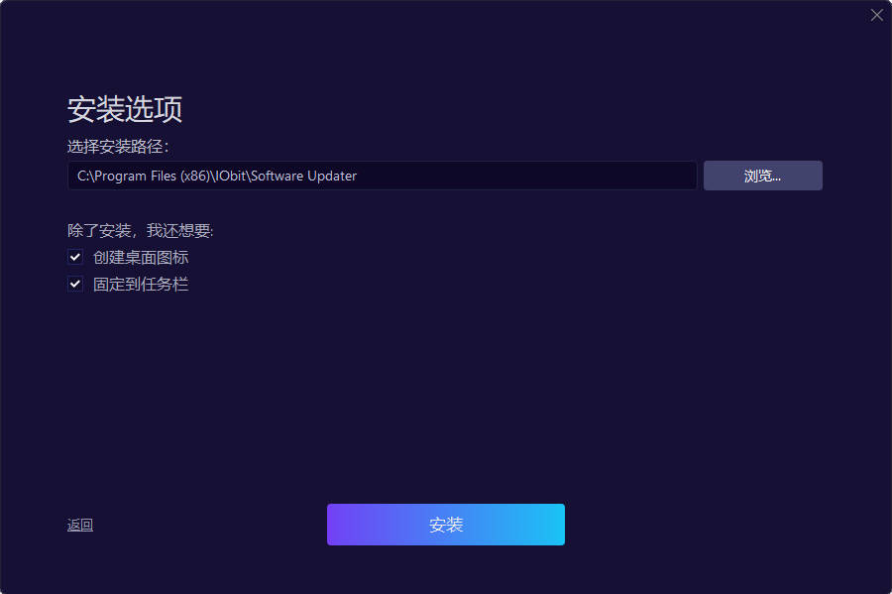
Task: Go back via 返回 link
Action: (80, 525)
